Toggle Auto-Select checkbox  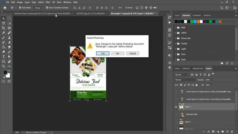(x=20, y=7)
